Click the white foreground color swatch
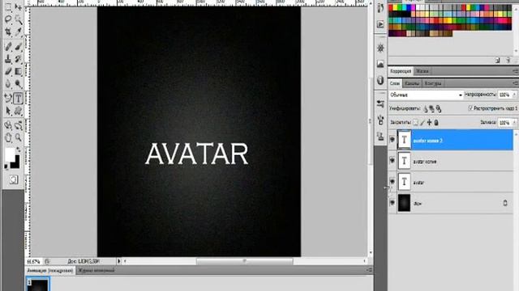The height and width of the screenshot is (291, 519). coord(9,154)
